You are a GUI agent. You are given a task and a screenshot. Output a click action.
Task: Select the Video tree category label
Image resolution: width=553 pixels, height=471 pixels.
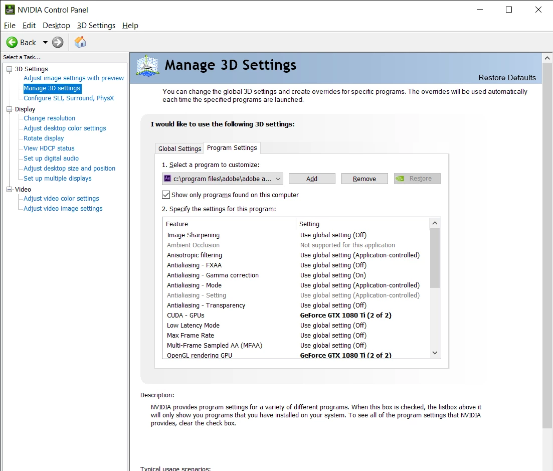point(23,190)
